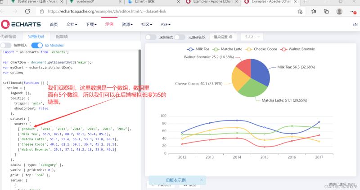Reload the page with browser refresh icon

(x=27, y=11)
